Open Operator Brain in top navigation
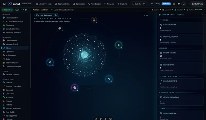This screenshot has height=120, width=206. pyautogui.click(x=62, y=4)
